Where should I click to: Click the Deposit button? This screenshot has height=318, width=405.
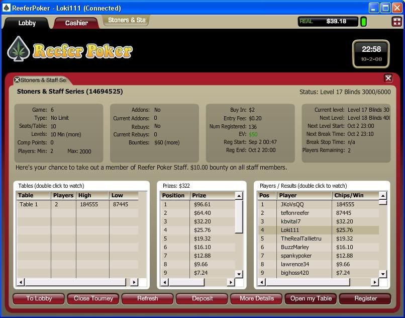202,298
